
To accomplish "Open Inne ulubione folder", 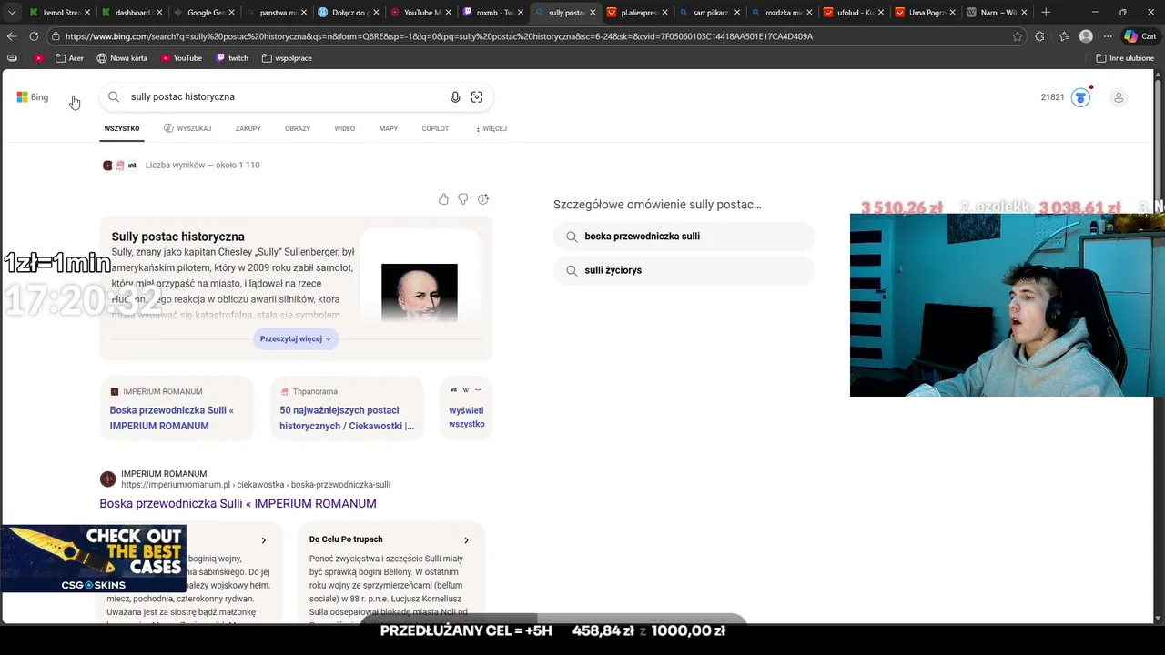I will click(x=1125, y=58).
